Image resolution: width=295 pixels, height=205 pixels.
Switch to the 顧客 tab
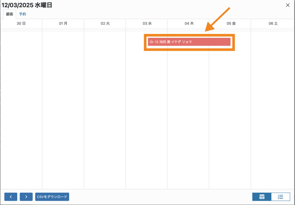click(10, 14)
